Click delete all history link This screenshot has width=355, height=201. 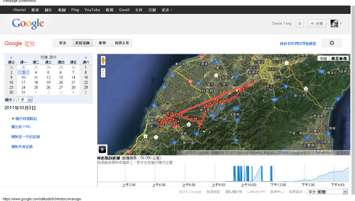point(22,147)
